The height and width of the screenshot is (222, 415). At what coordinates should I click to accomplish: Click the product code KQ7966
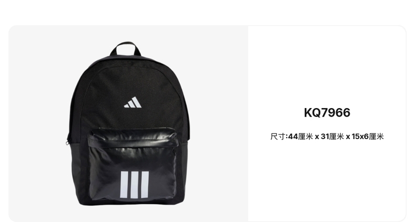pyautogui.click(x=327, y=113)
